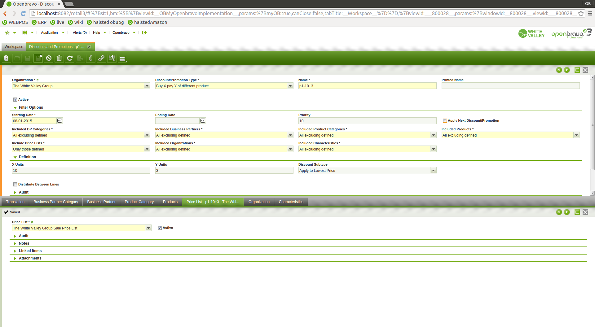Click the wrench personalization icon

(112, 58)
